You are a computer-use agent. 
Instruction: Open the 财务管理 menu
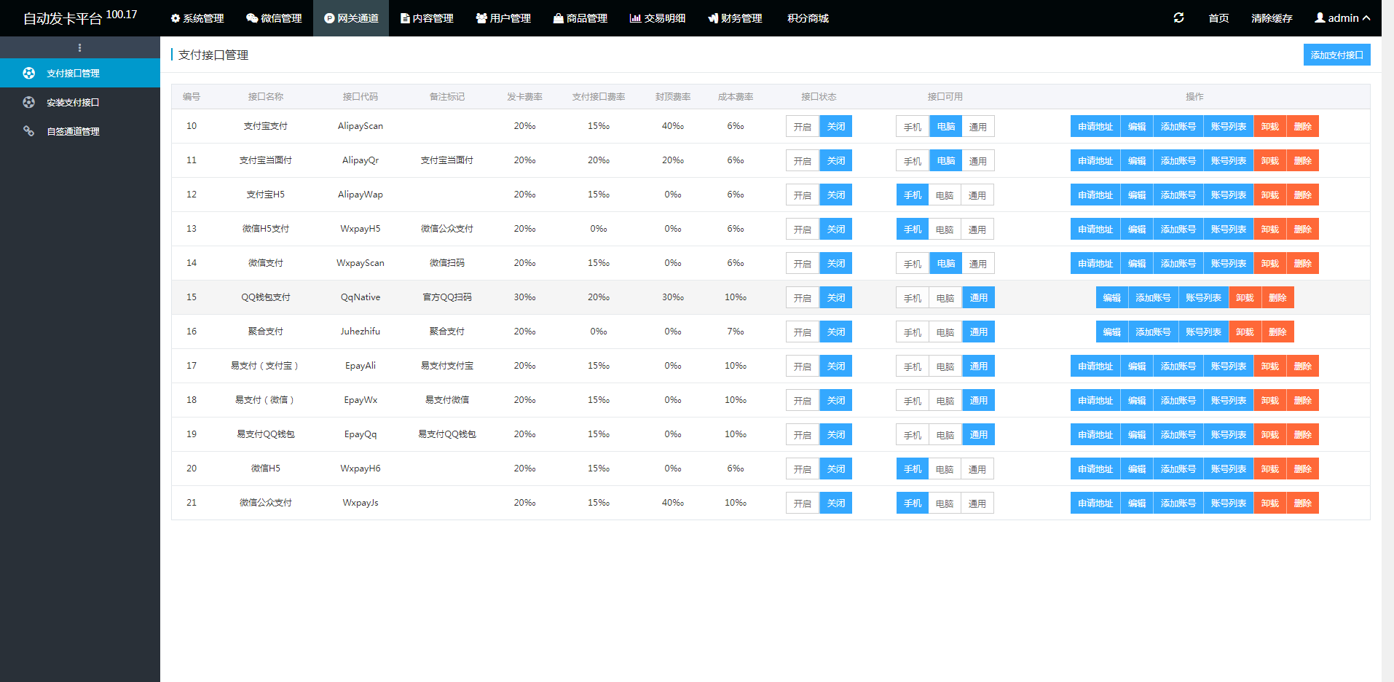(735, 18)
